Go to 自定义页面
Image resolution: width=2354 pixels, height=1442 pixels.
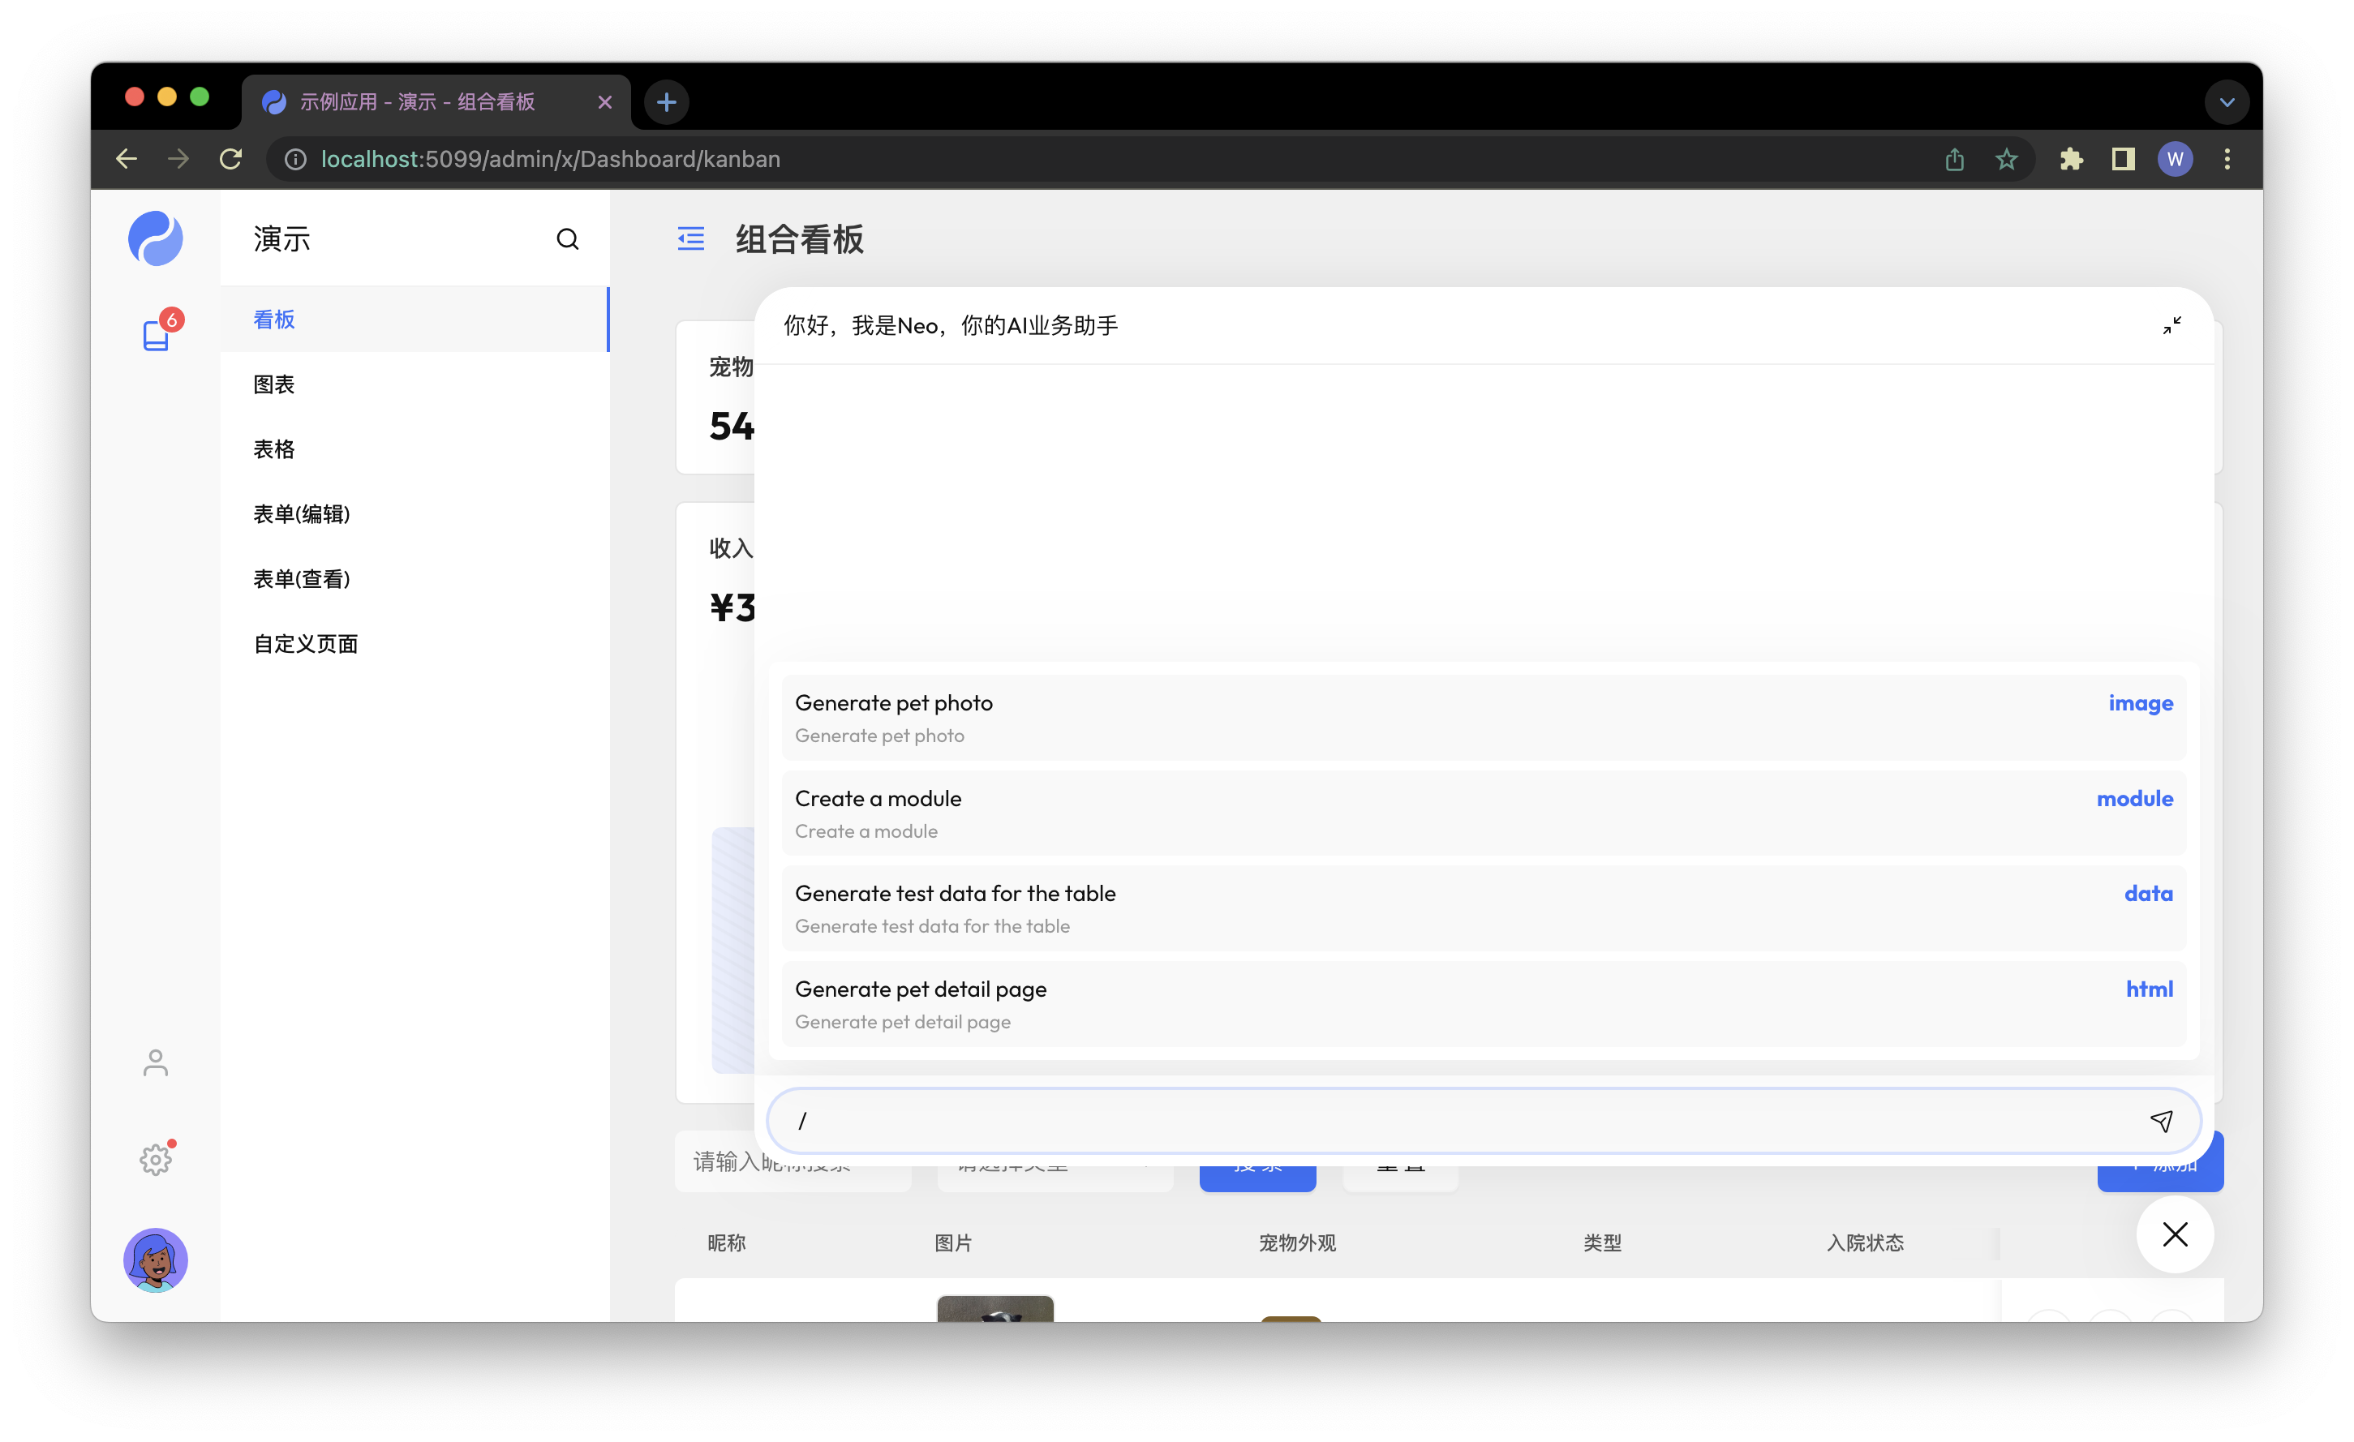coord(306,644)
